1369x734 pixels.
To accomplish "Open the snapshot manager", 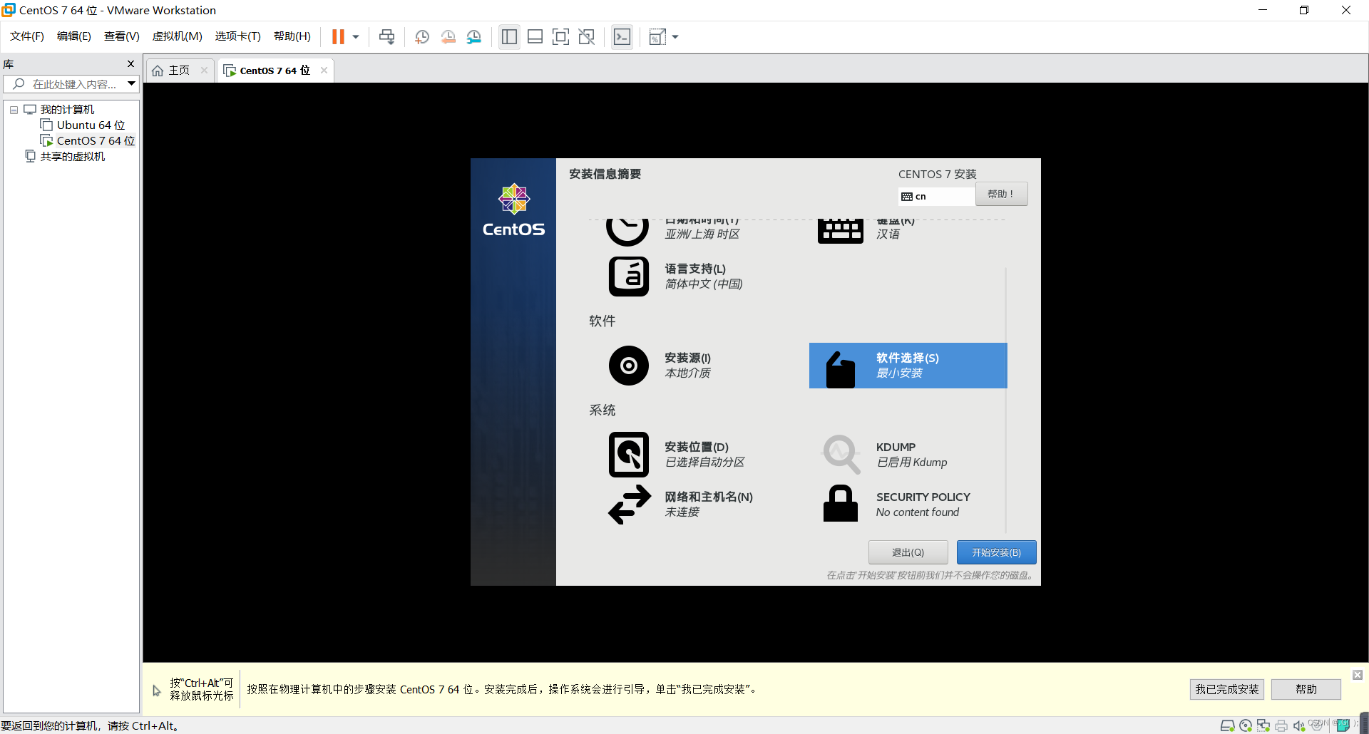I will 474,37.
